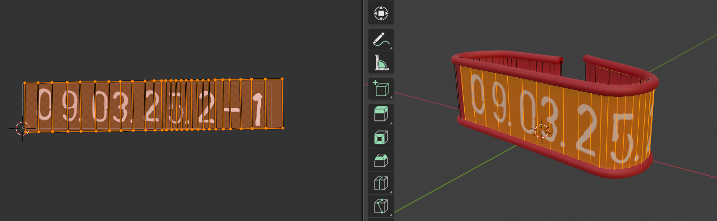Select the Bevel tool

coord(381,160)
